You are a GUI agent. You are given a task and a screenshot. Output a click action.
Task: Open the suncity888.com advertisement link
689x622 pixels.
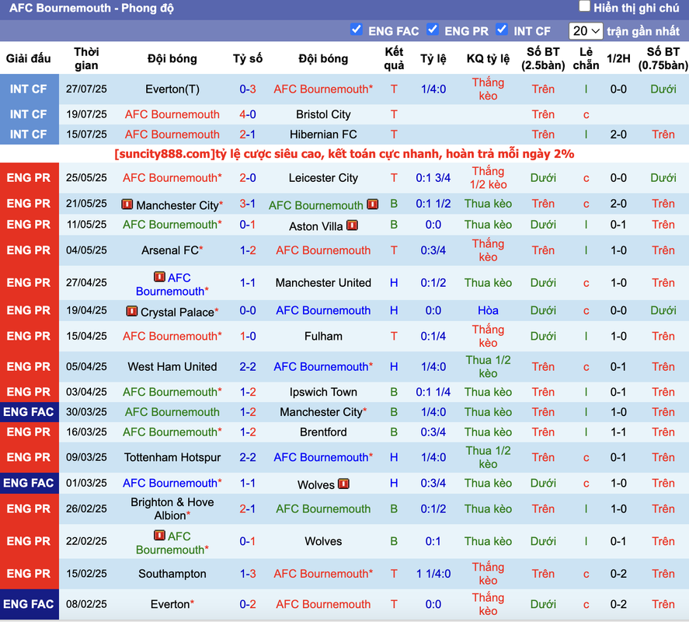coord(344,154)
